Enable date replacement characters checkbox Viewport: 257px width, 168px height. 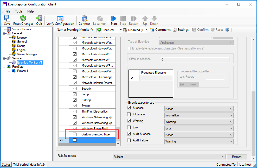pos(129,48)
